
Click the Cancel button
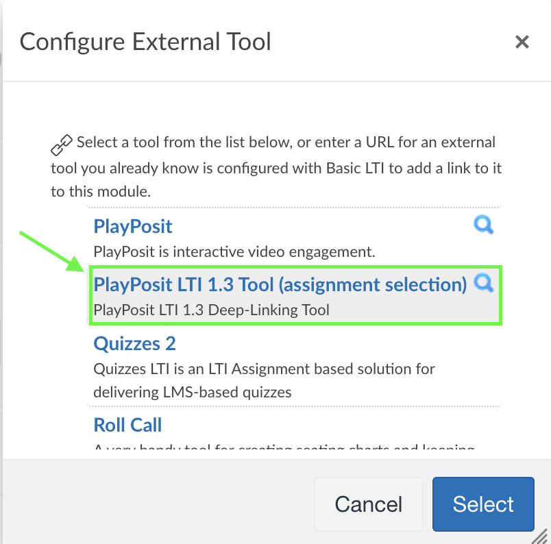368,504
